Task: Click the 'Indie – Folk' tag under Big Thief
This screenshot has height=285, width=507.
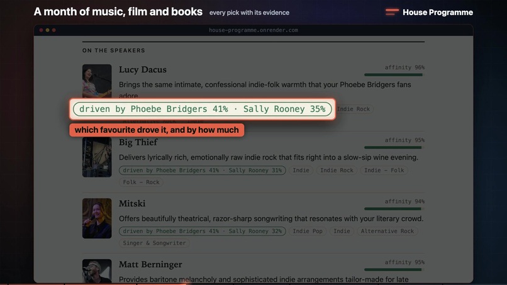Action: tap(384, 170)
